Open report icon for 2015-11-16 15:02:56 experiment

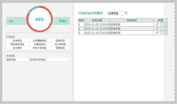pyautogui.click(x=165, y=32)
